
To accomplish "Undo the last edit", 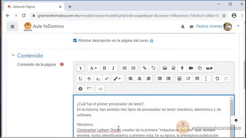I will 217,78.
